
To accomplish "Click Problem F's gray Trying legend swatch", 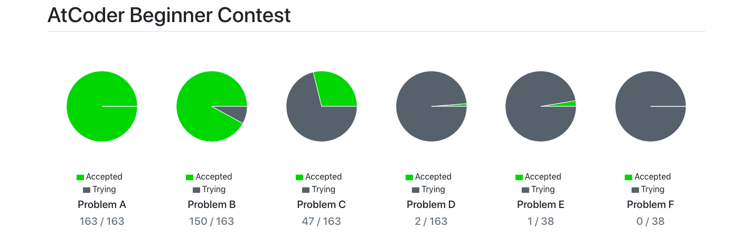I will point(635,190).
